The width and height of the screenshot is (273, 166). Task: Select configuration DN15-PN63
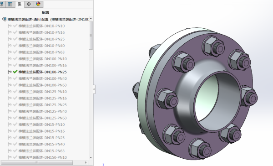(41, 151)
